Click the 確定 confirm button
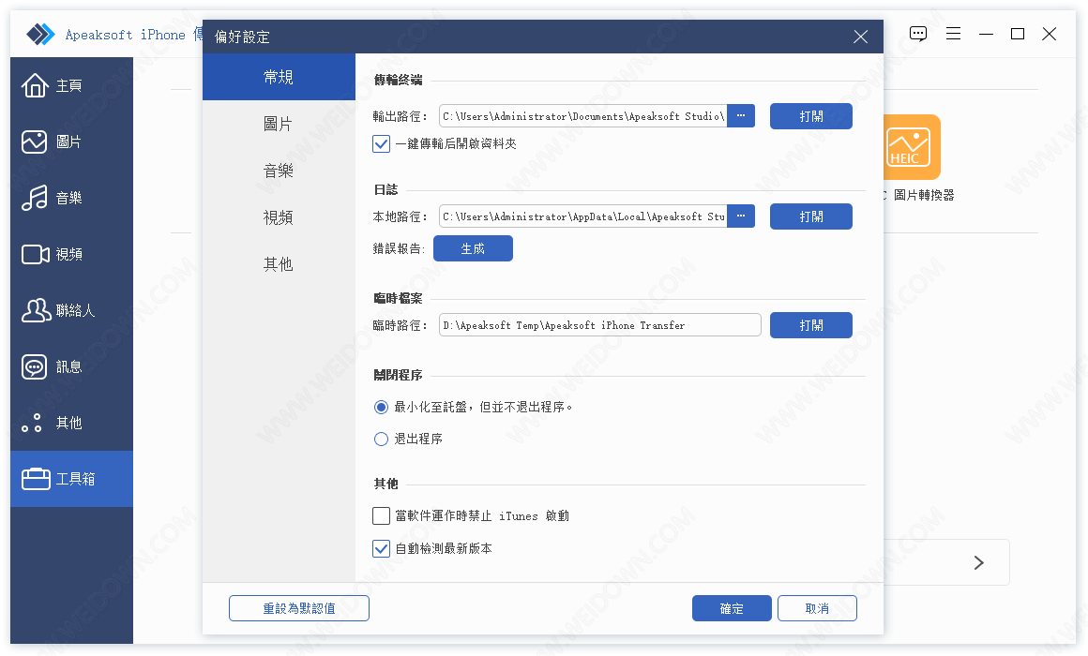This screenshot has height=656, width=1088. 732,608
